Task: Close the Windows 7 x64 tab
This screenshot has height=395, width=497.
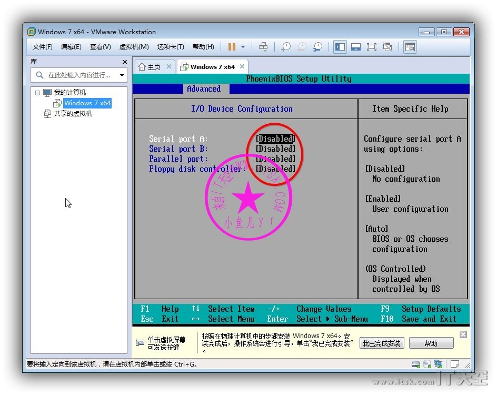Action: pyautogui.click(x=242, y=66)
